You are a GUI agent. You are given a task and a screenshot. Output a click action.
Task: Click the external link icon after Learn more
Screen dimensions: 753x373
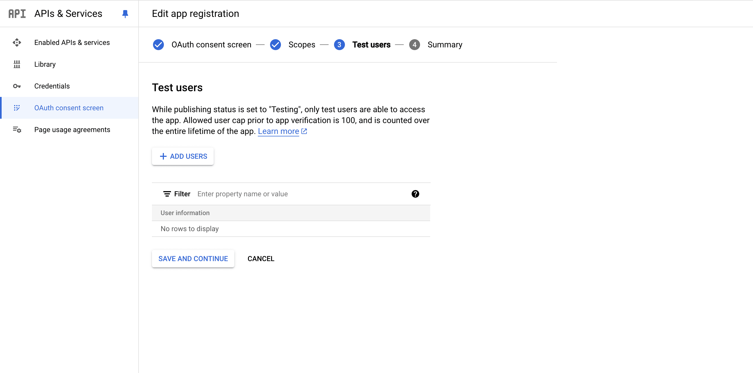(304, 131)
